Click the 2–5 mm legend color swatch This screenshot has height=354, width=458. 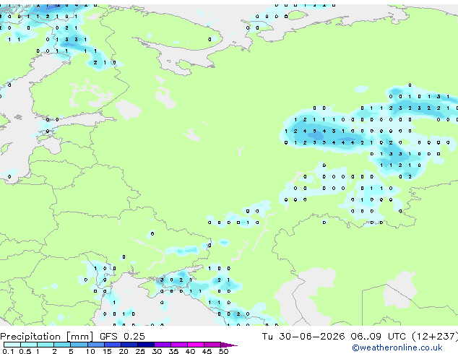click(62, 345)
